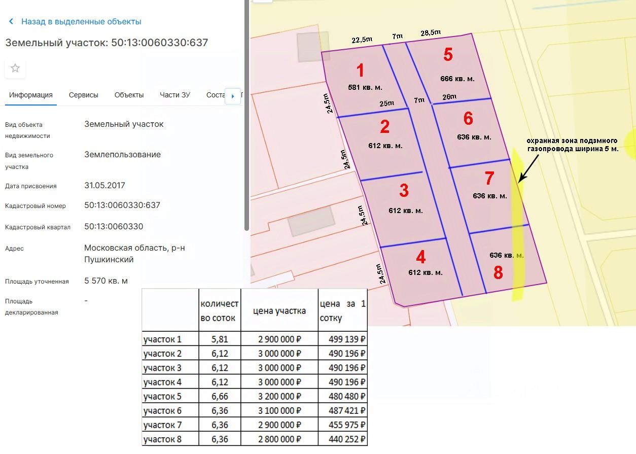The image size is (636, 454).
Task: Click the back arrow icon
Action: click(x=11, y=21)
